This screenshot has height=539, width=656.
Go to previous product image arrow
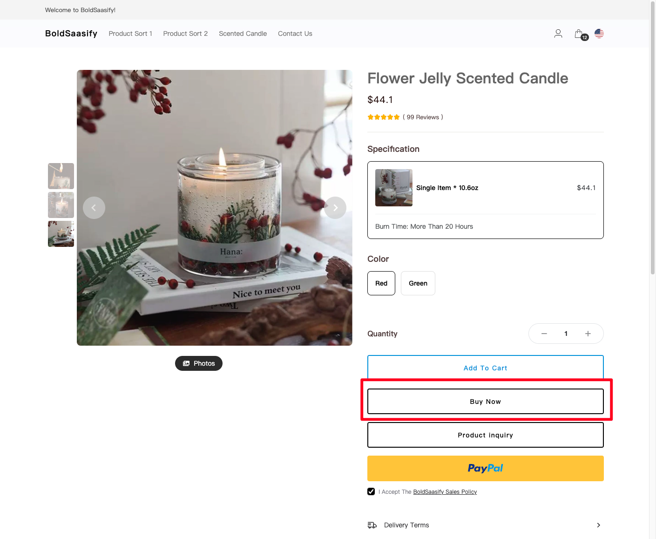pos(94,208)
